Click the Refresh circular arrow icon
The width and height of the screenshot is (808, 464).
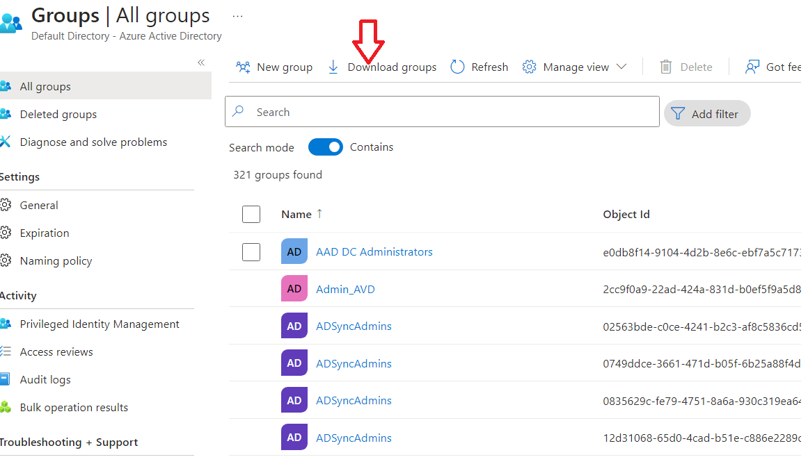pos(457,67)
